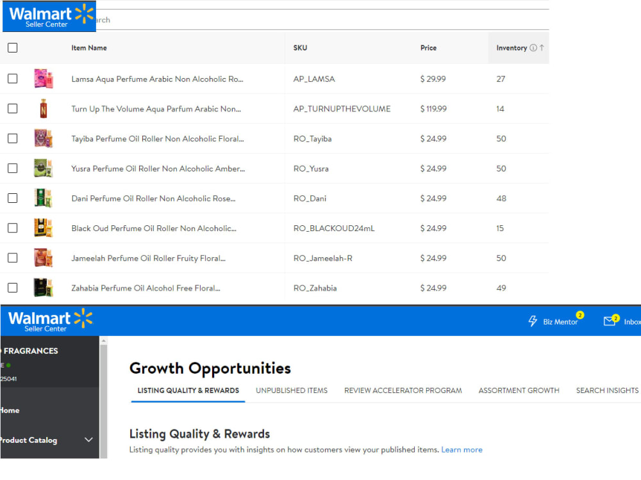The image size is (641, 480).
Task: Click inventory value 48 for Dani
Action: pyautogui.click(x=501, y=198)
